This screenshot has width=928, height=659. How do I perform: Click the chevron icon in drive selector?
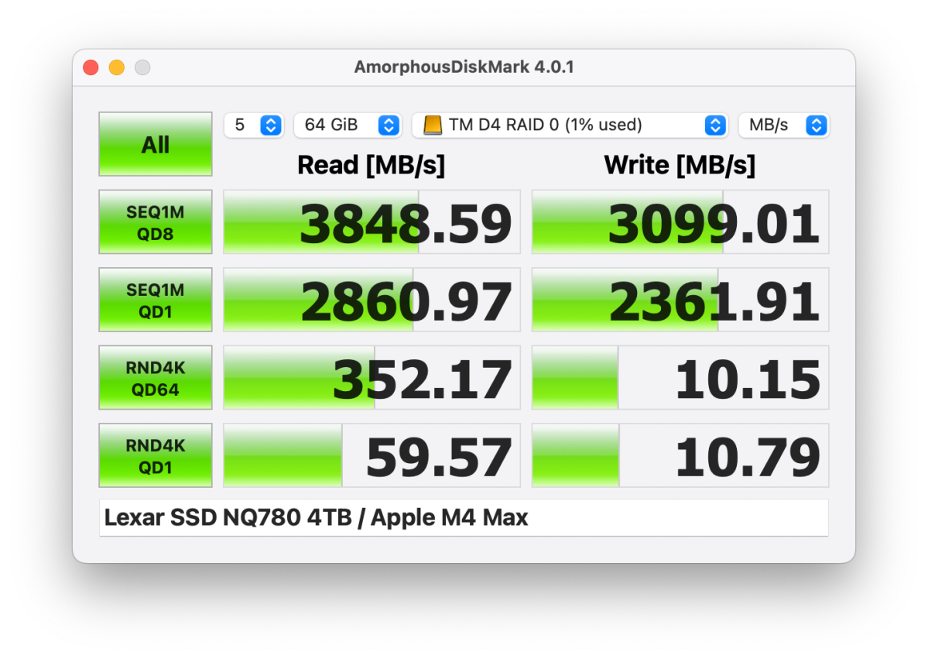tap(714, 125)
